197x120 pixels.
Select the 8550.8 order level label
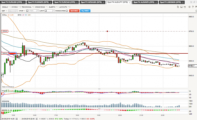[x=5, y=53]
